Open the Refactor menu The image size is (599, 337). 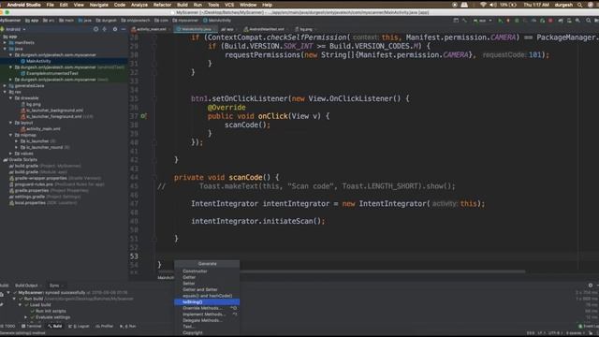click(162, 5)
